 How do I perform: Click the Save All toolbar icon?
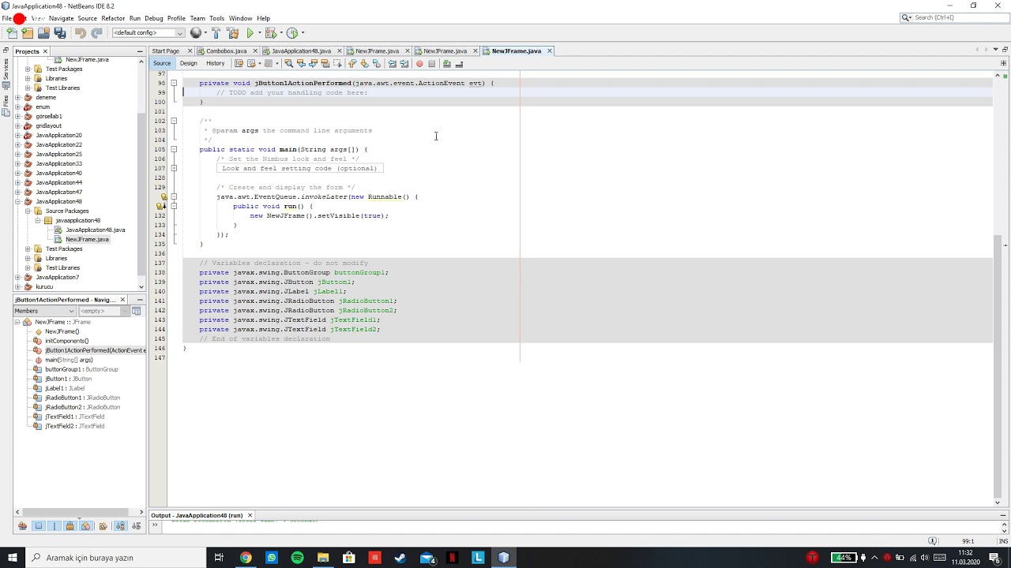tap(60, 33)
